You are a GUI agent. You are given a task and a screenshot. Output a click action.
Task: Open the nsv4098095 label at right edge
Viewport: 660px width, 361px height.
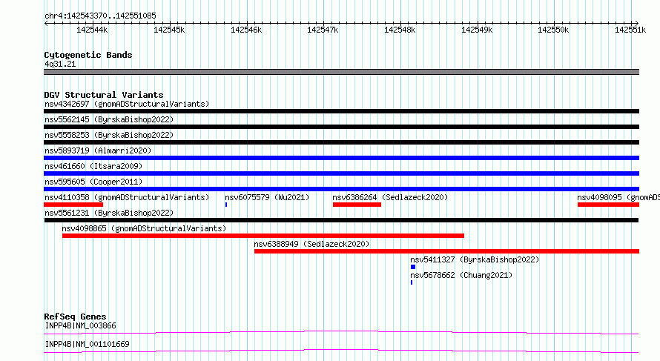click(618, 197)
